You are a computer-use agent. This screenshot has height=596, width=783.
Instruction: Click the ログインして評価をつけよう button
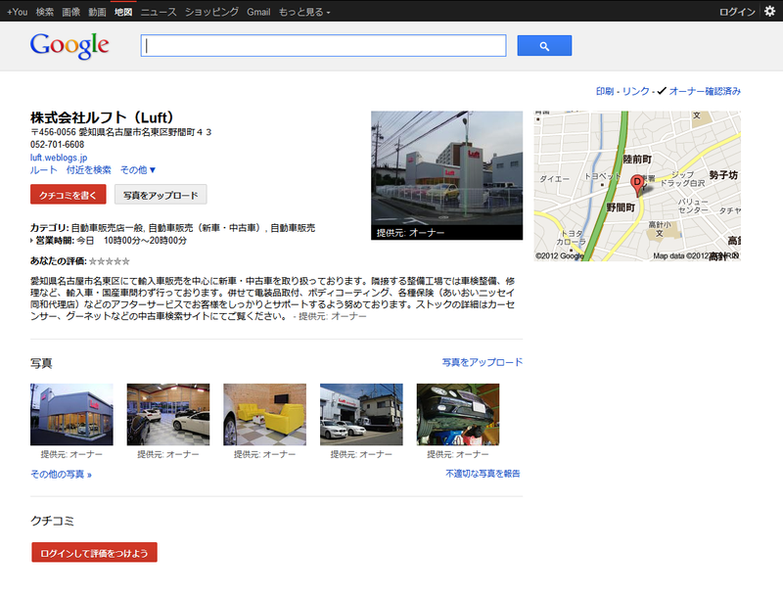pyautogui.click(x=94, y=553)
